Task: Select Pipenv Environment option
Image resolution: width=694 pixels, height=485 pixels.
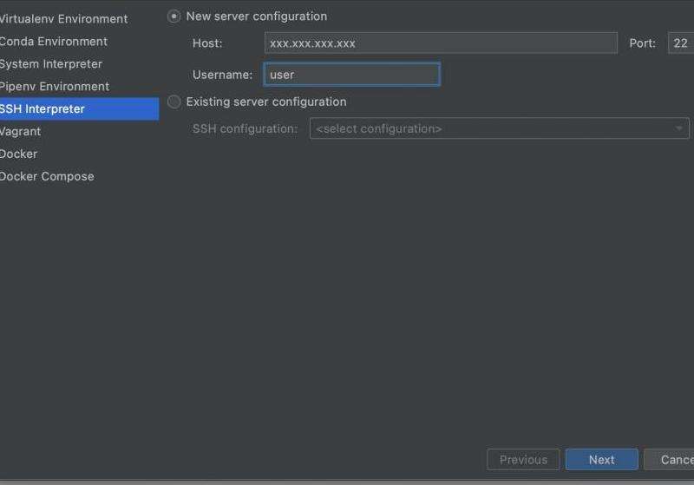Action: tap(55, 86)
